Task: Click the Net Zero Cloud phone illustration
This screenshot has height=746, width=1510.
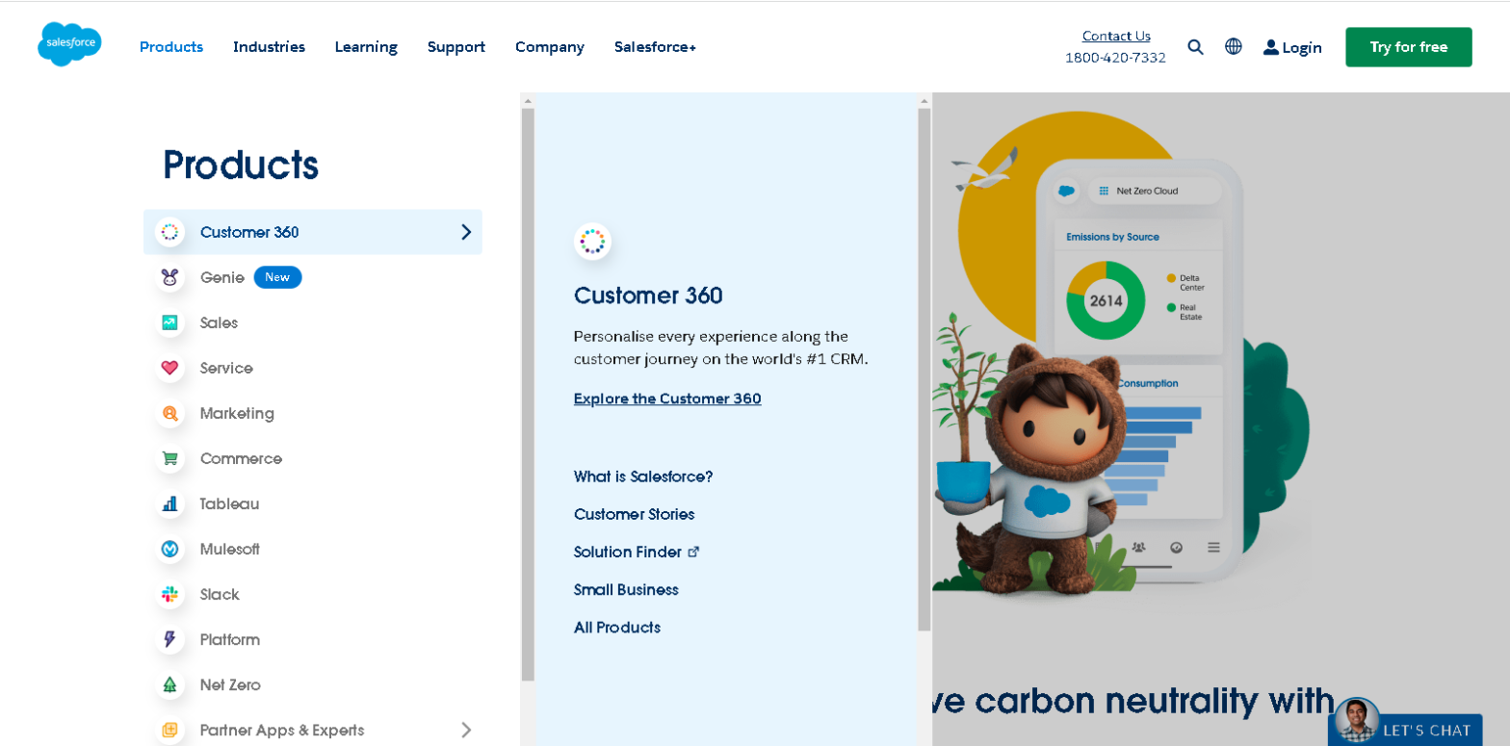Action: pos(1138,371)
